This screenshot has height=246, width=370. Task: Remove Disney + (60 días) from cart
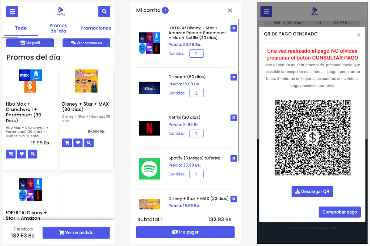click(x=233, y=77)
